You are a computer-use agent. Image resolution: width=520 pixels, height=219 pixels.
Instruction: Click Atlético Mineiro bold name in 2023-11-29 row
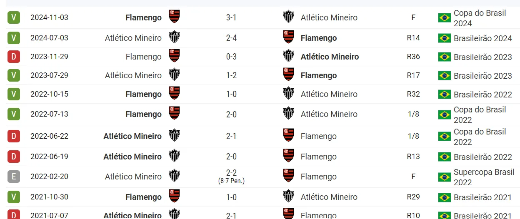coord(330,57)
